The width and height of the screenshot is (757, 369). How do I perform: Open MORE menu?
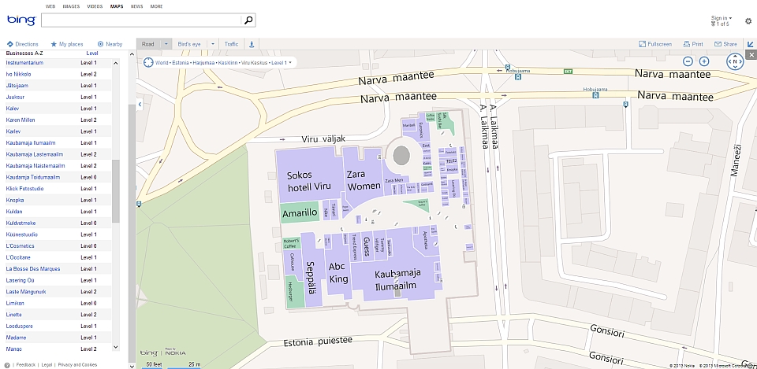[x=156, y=6]
